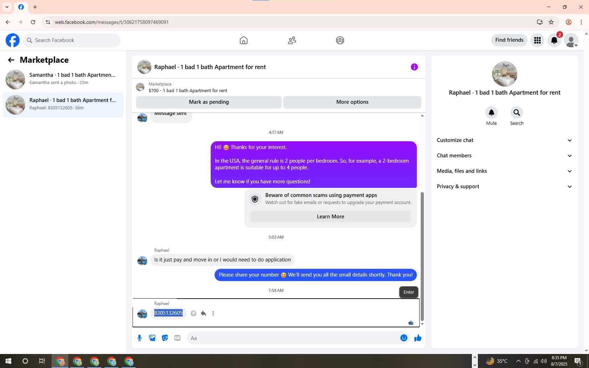
Task: Click the Find friends button
Action: click(x=509, y=40)
